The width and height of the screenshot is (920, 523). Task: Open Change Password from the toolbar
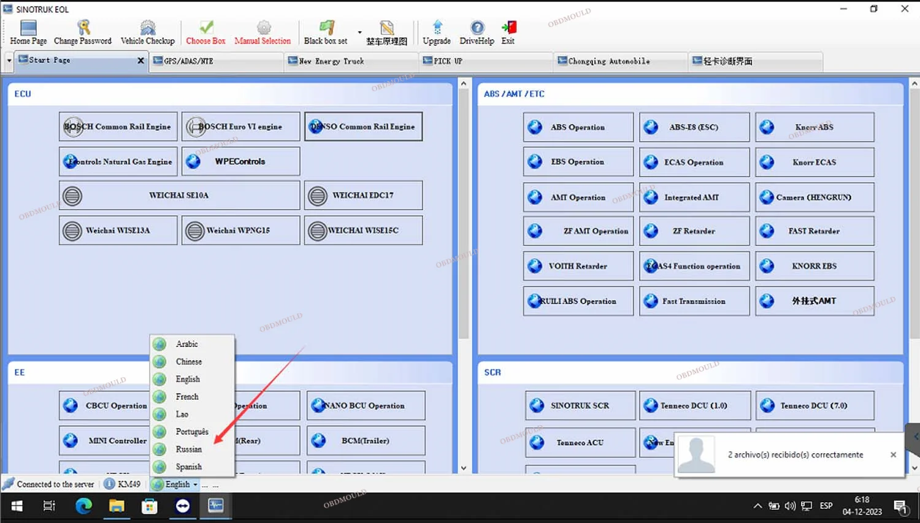(83, 28)
